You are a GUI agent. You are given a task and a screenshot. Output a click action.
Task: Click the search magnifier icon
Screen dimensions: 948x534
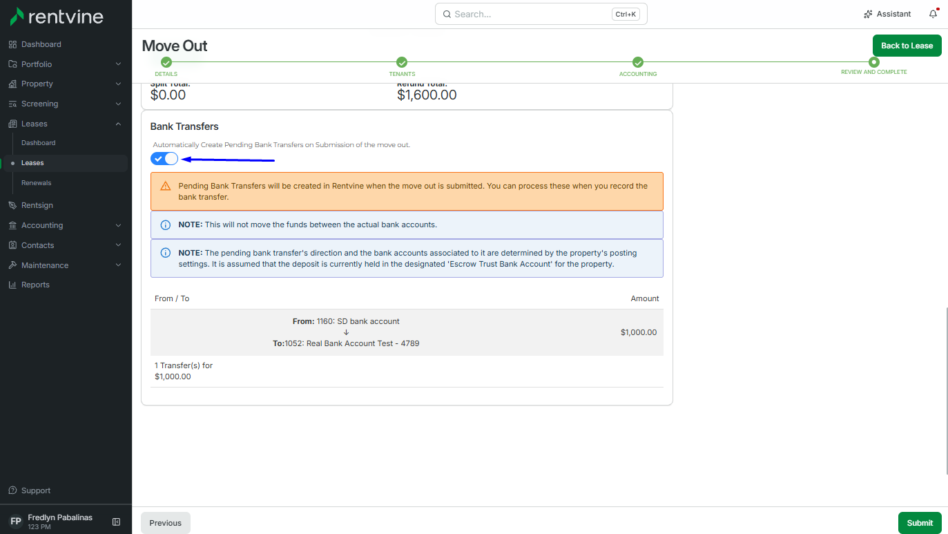click(447, 14)
